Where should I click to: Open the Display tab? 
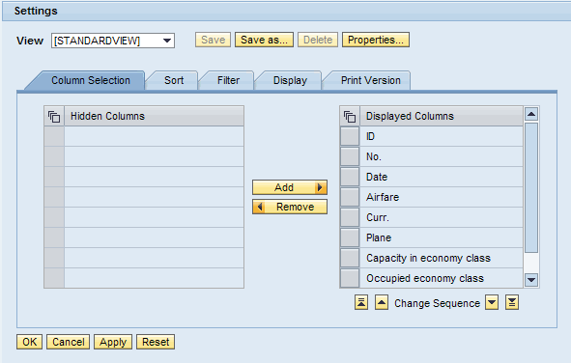point(290,80)
